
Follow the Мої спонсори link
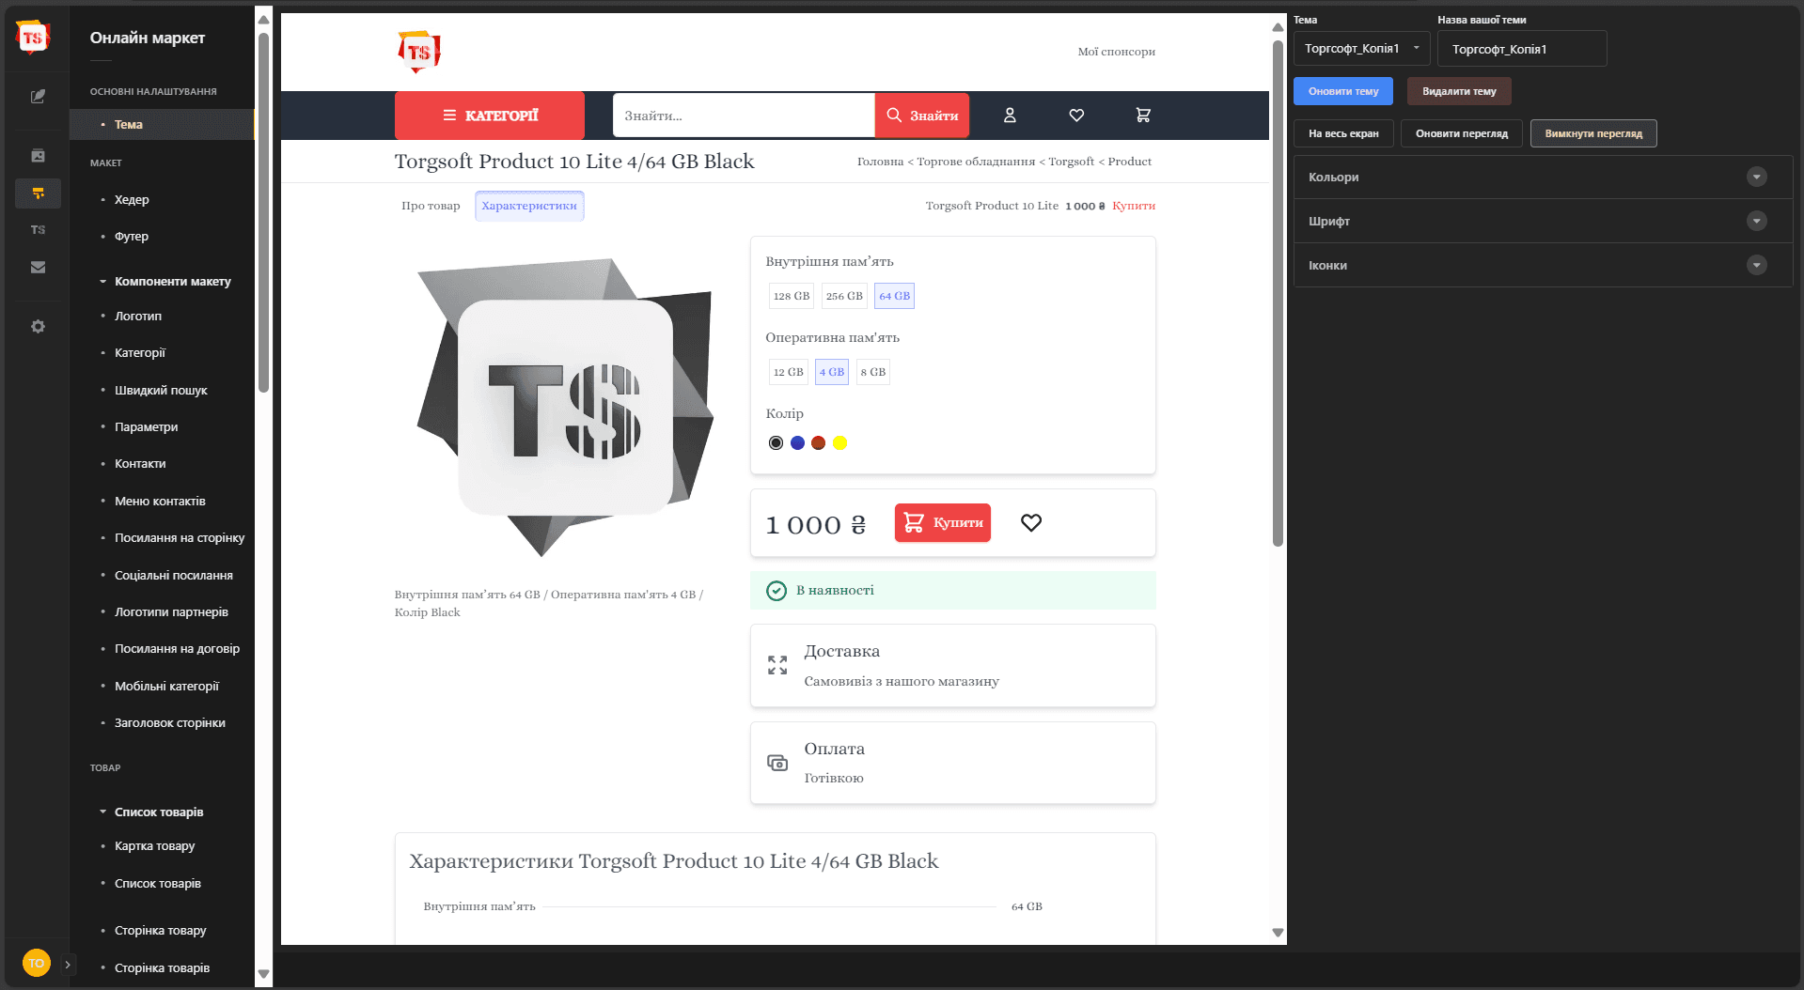[1116, 52]
